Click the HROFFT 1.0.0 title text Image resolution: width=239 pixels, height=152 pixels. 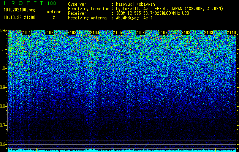[x=30, y=3]
